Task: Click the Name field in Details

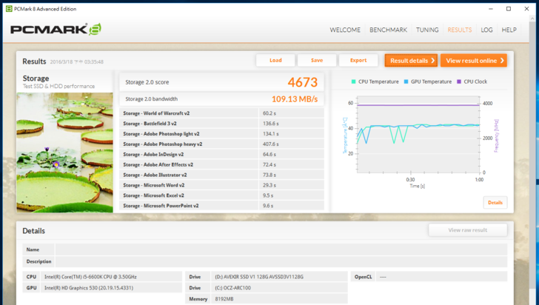Action: click(281, 250)
